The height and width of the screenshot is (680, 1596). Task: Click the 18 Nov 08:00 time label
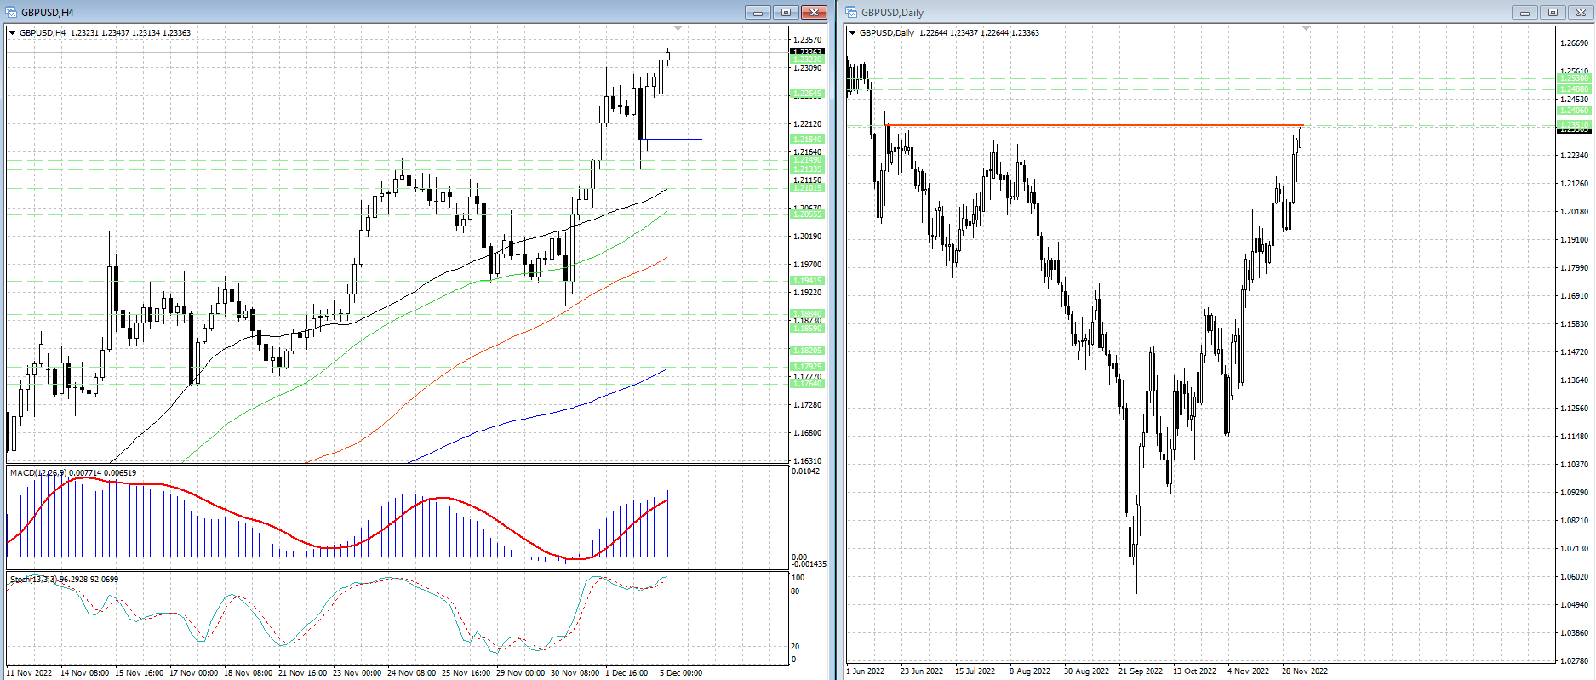248,673
